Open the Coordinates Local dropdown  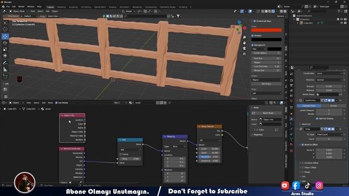[x=329, y=73]
